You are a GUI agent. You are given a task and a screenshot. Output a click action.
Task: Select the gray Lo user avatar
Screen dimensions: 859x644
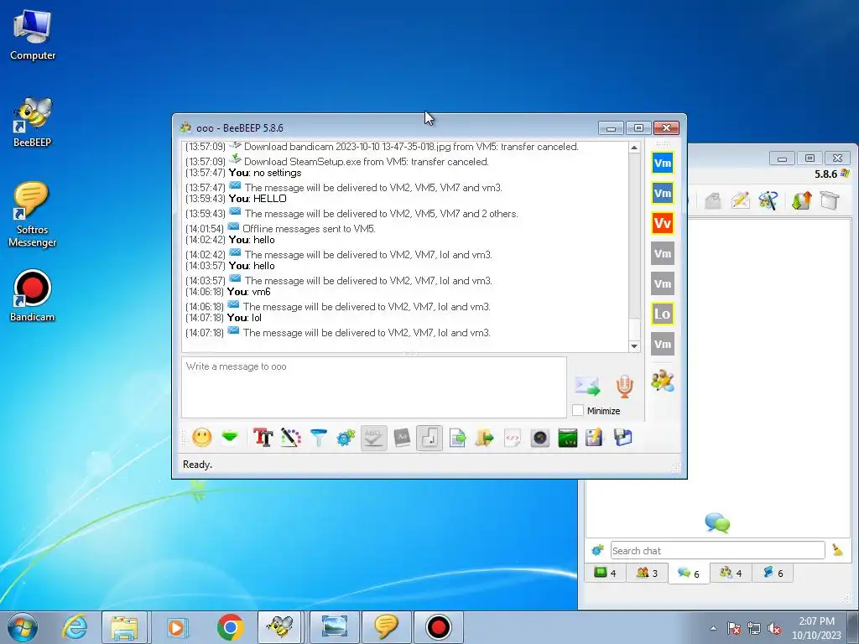coord(663,314)
